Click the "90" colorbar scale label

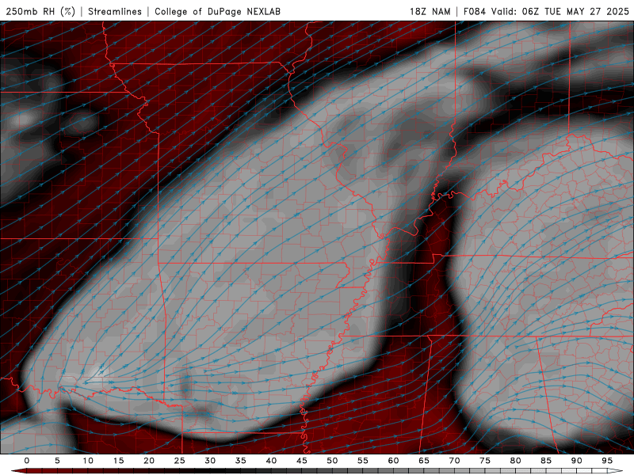coord(576,461)
